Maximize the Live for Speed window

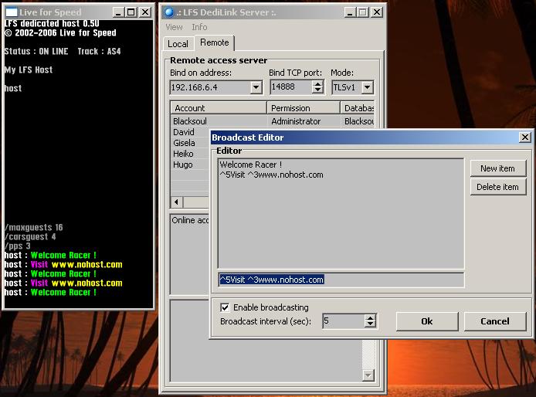click(131, 12)
